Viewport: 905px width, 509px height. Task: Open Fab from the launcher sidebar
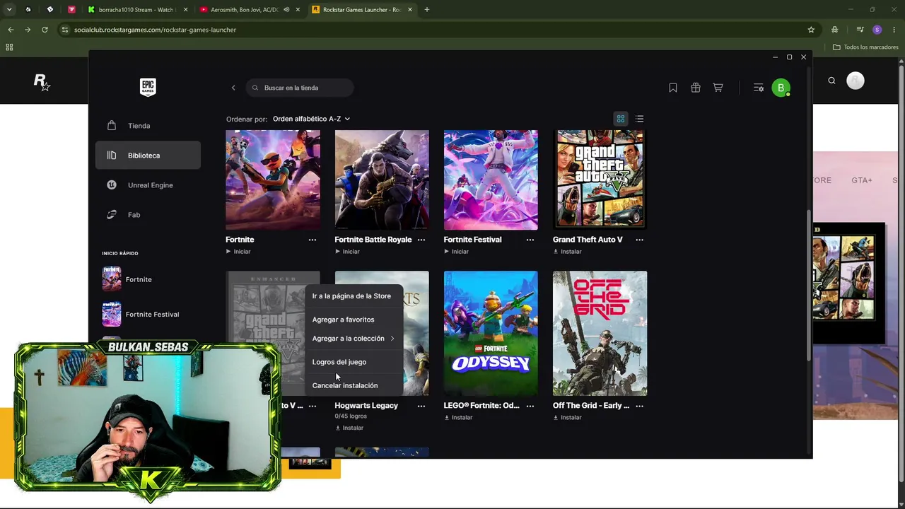[148, 215]
